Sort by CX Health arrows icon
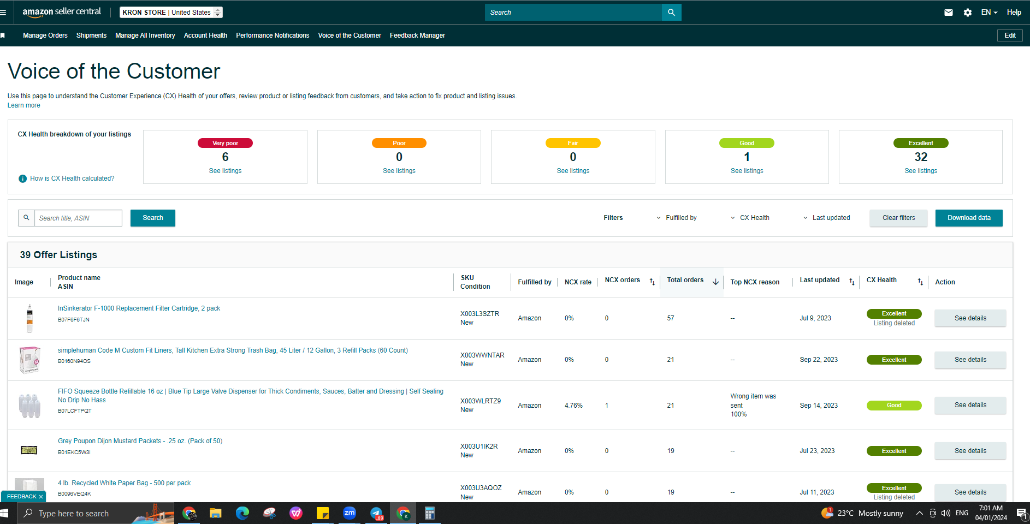The width and height of the screenshot is (1030, 524). coord(920,282)
